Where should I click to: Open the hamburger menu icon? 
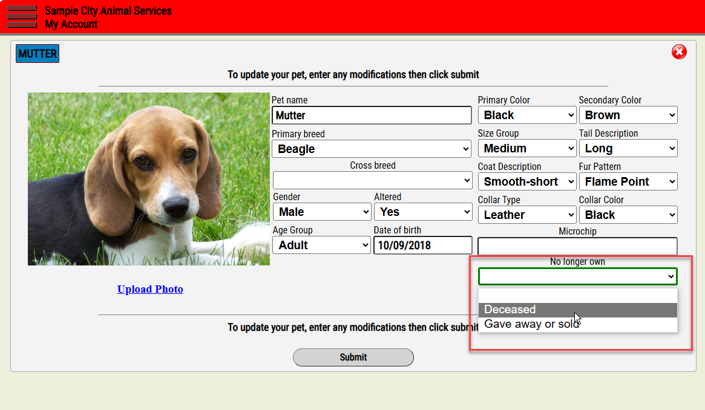22,16
